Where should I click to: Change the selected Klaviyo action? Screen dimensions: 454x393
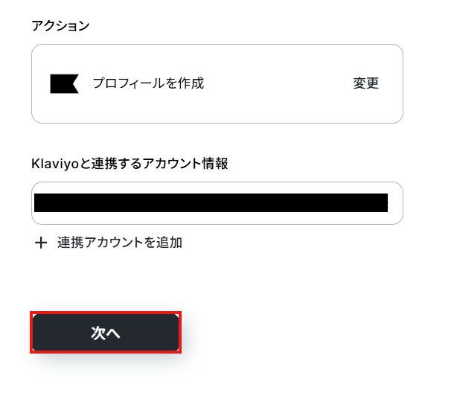point(365,83)
